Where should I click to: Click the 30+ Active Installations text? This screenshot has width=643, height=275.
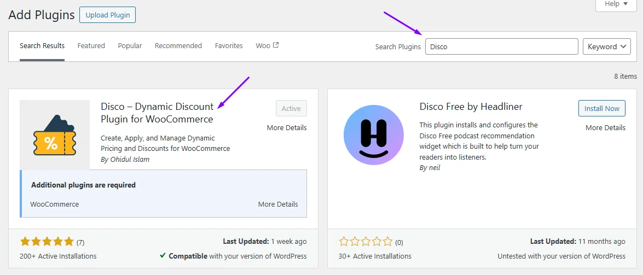pyautogui.click(x=375, y=256)
